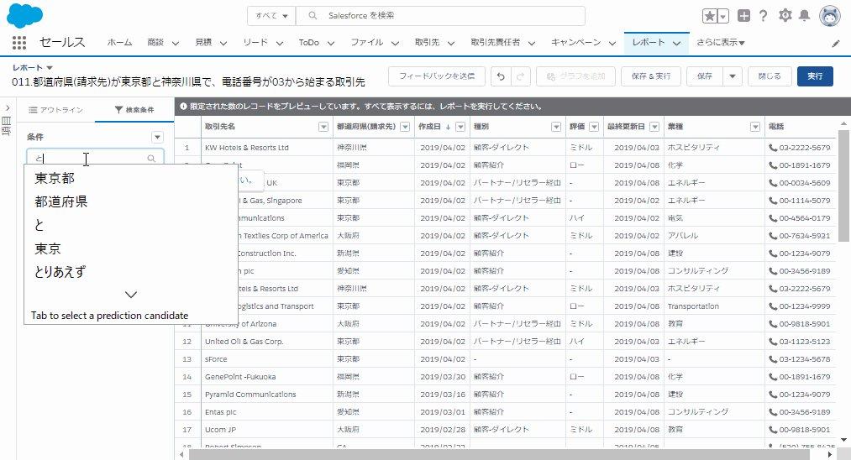
Task: Open the 見積 tab
Action: point(203,42)
